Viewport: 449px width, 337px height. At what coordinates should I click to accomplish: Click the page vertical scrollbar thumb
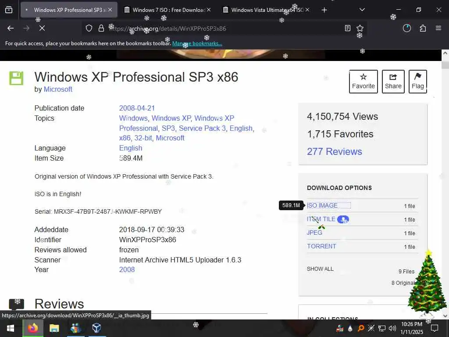click(x=445, y=65)
